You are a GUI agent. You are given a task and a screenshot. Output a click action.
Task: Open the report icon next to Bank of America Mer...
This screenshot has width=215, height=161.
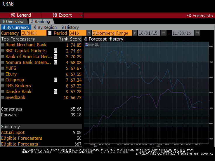pyautogui.click(x=56, y=57)
